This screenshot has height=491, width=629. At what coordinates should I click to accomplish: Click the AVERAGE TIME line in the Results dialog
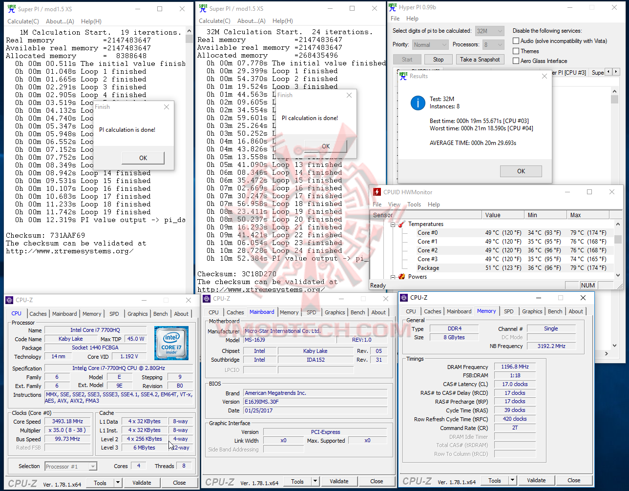point(473,143)
